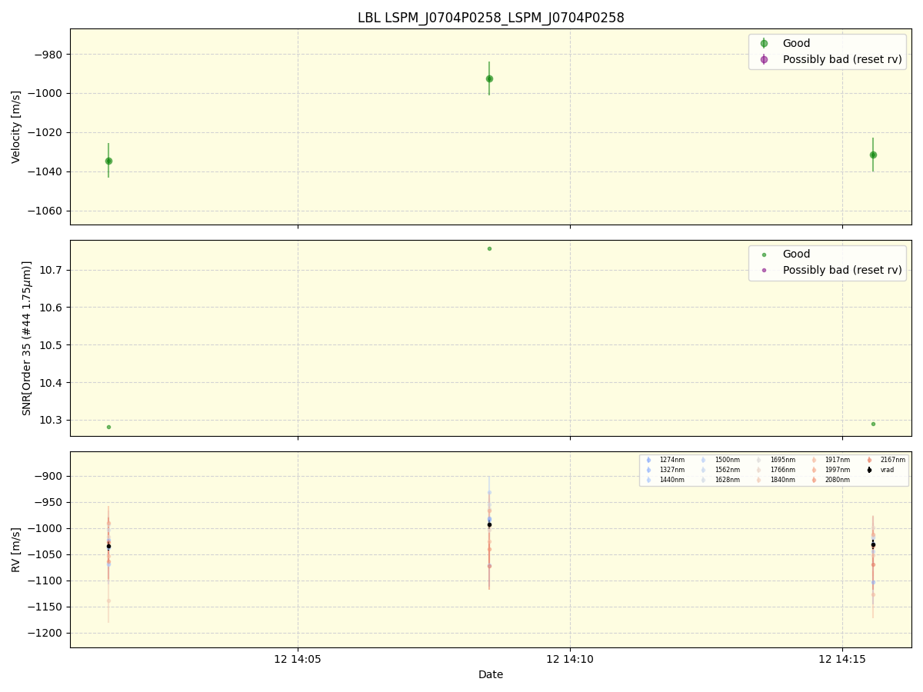Click the 1500nm legend marker
This screenshot has width=923, height=692.
(x=704, y=460)
